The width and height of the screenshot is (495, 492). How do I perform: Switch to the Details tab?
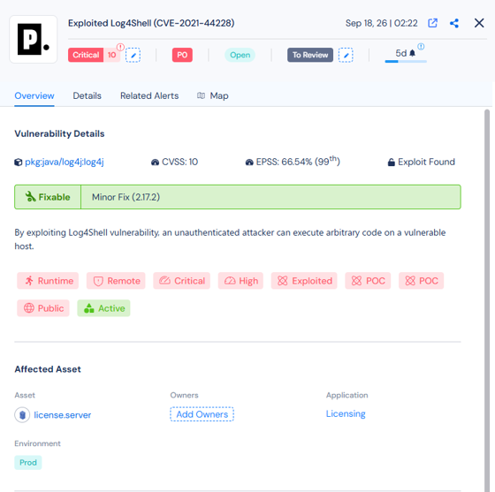[88, 96]
